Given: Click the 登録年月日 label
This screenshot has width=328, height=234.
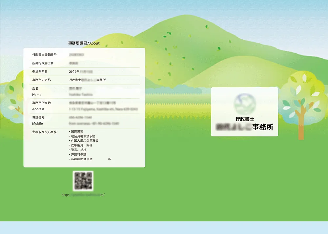Looking at the screenshot, I should (x=40, y=72).
